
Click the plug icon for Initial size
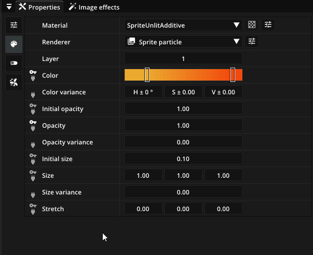point(33,162)
